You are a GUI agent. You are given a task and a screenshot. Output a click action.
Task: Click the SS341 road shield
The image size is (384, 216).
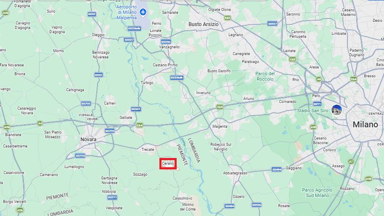pos(136,109)
